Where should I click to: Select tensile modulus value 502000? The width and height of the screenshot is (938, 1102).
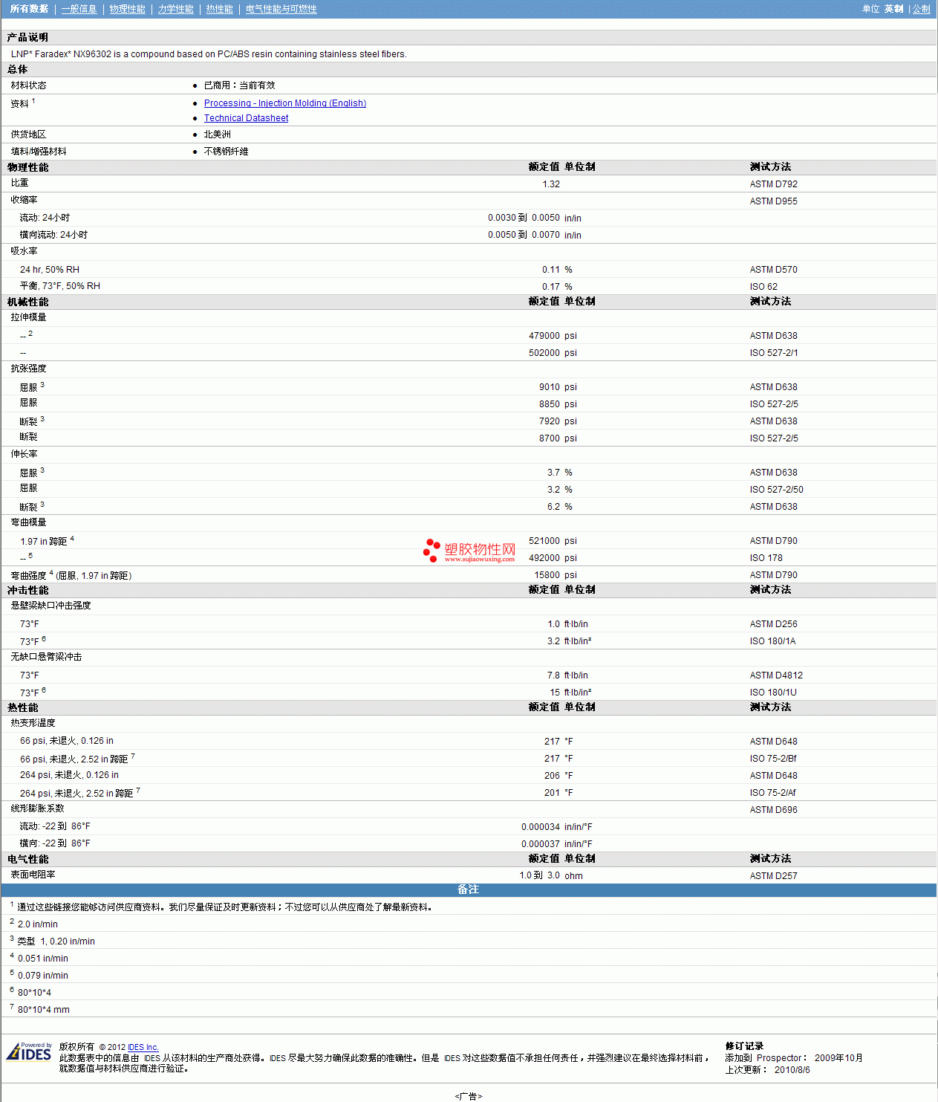click(544, 353)
